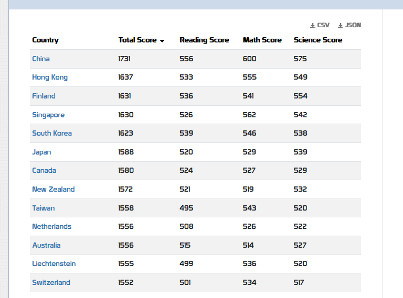Select Hong Kong's reading score 533
Viewport: 403px width, 298px height.
pos(186,77)
